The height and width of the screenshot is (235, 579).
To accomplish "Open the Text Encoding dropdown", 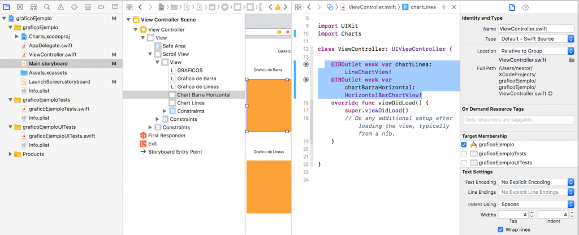I will click(535, 182).
